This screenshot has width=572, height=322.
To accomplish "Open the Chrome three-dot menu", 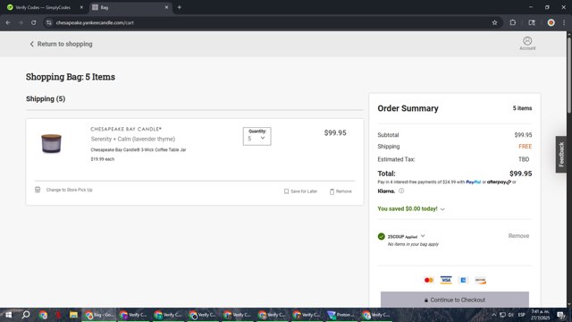I will point(564,22).
